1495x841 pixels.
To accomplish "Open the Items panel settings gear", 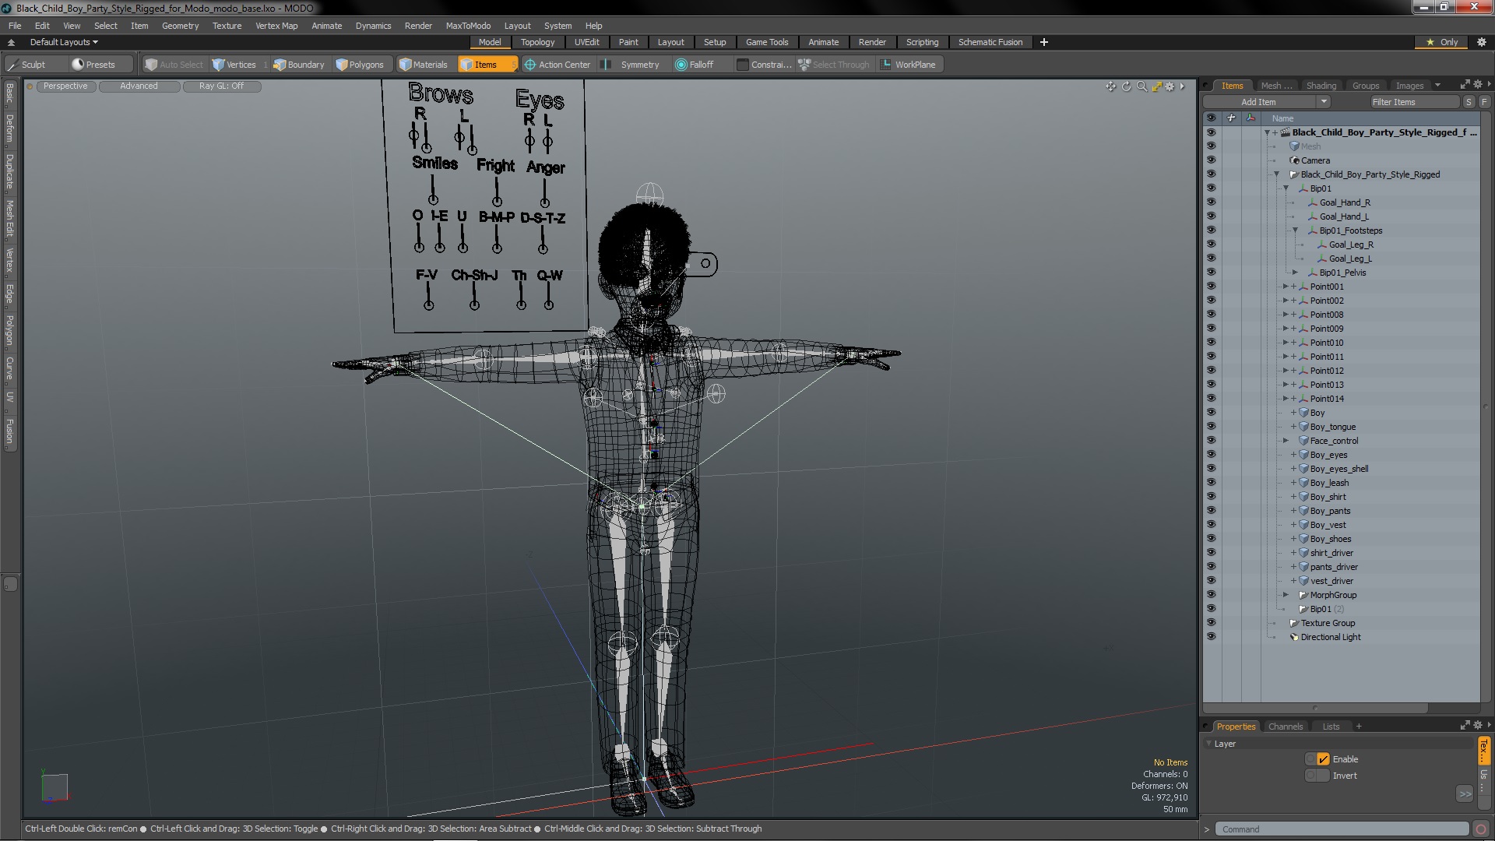I will pos(1478,85).
